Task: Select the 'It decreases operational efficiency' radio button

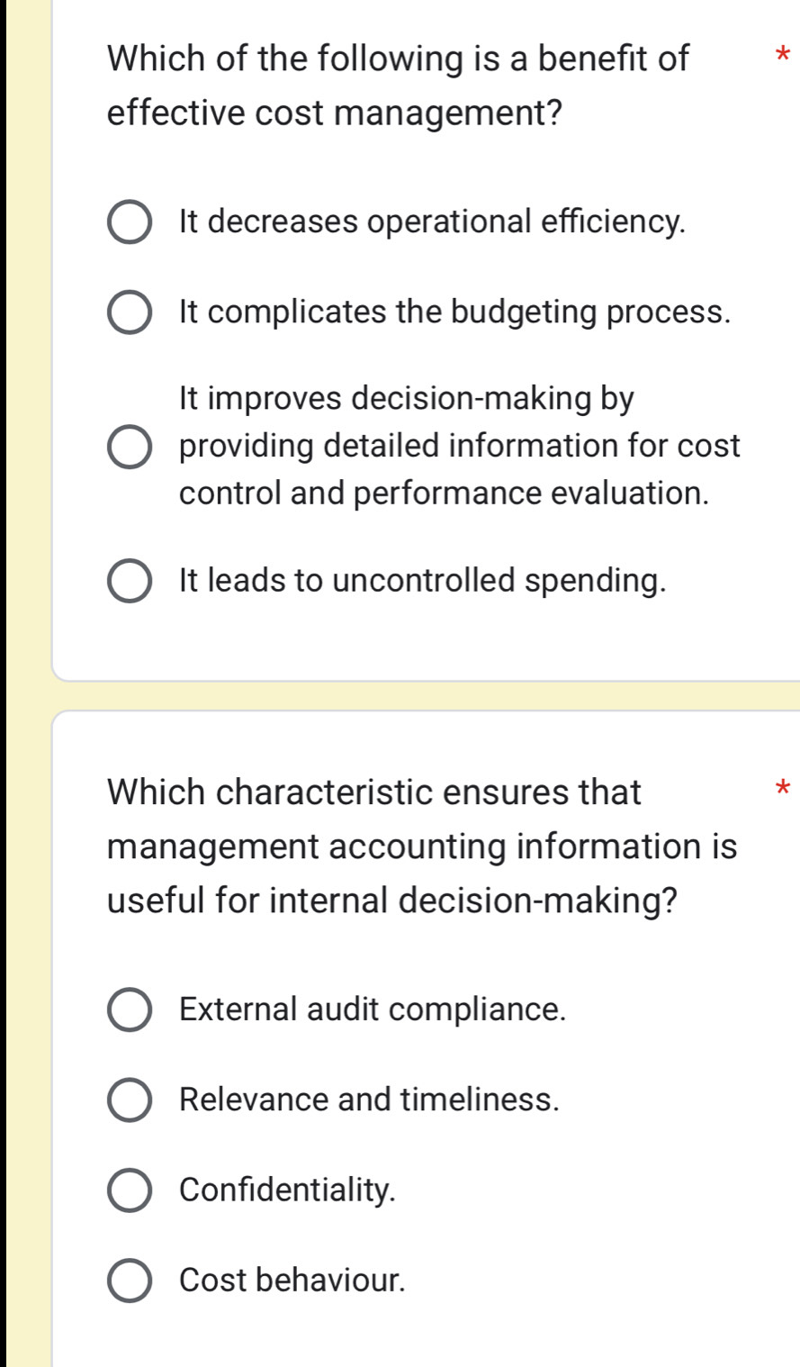Action: pos(130,222)
